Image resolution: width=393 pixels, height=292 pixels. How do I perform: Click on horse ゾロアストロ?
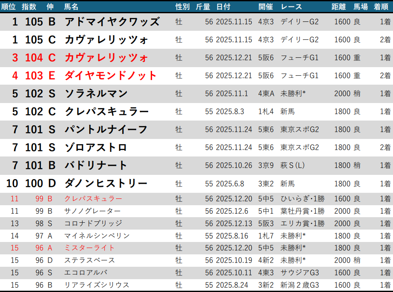pos(96,147)
